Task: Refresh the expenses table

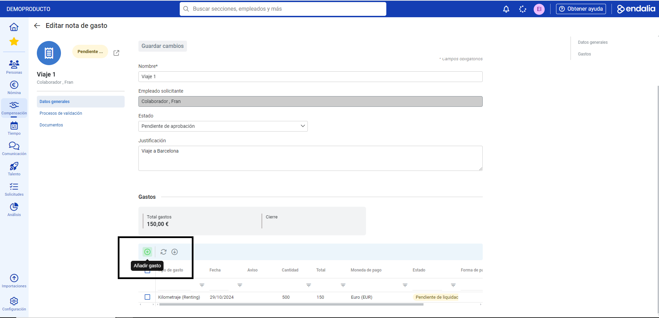Action: coord(164,252)
